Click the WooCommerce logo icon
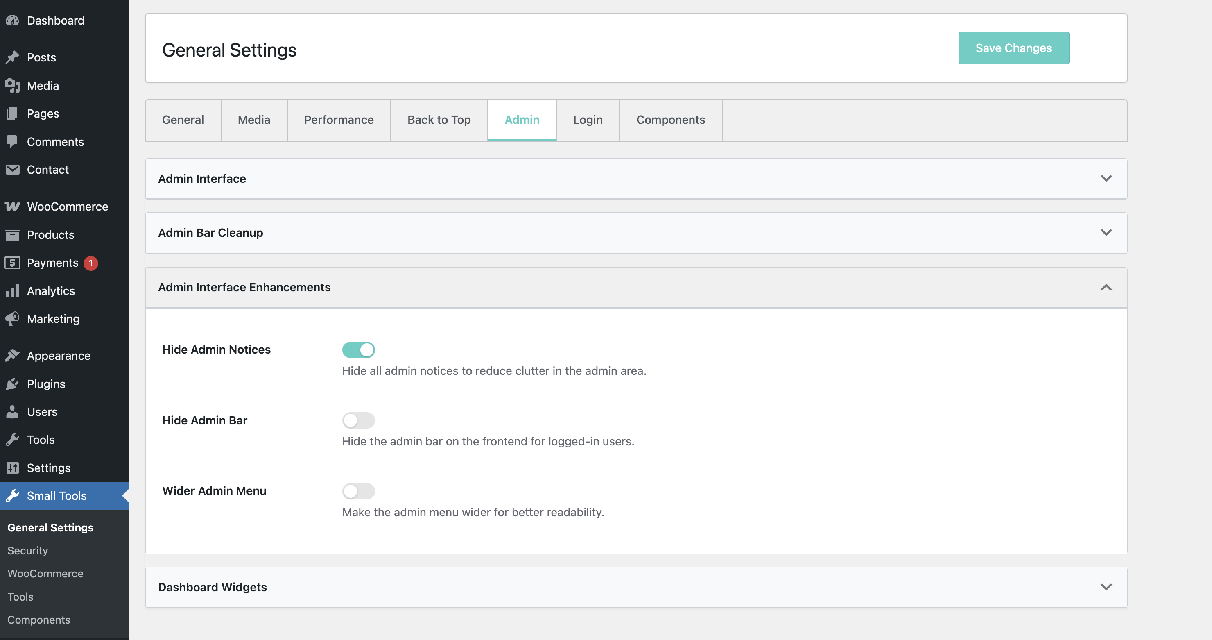 (x=12, y=206)
